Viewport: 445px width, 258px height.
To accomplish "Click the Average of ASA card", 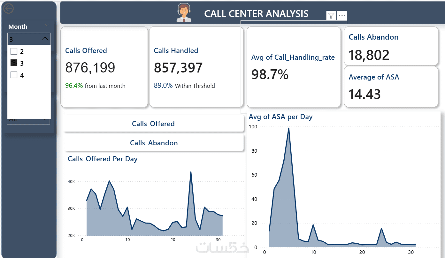I will 390,87.
